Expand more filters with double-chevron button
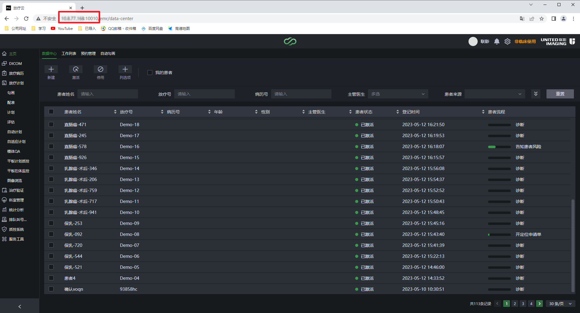The width and height of the screenshot is (580, 313). 536,94
